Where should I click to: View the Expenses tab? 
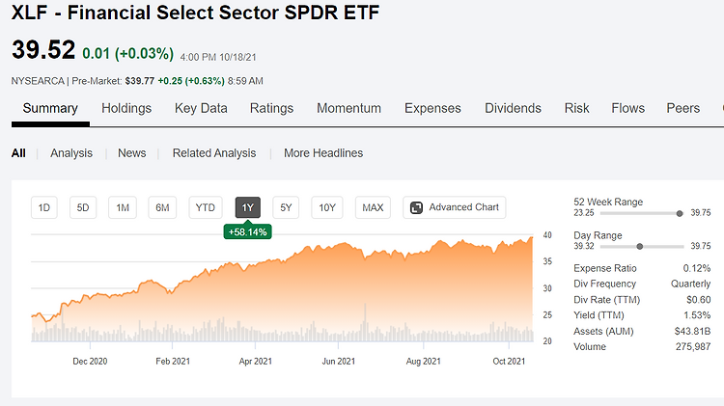pos(432,108)
